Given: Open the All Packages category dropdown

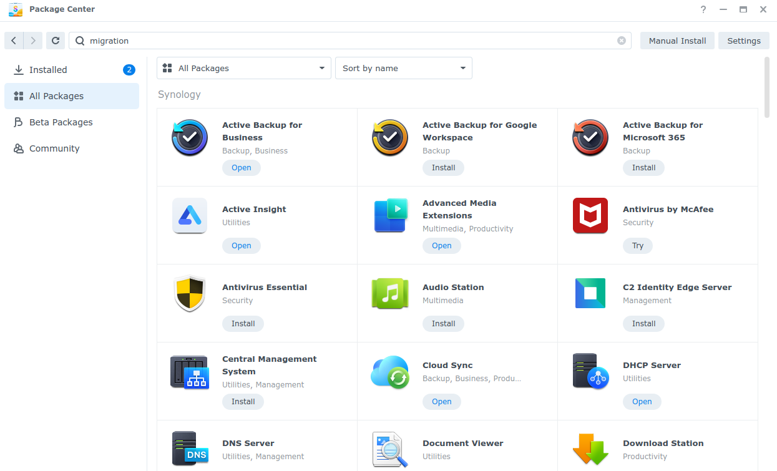Looking at the screenshot, I should (244, 68).
